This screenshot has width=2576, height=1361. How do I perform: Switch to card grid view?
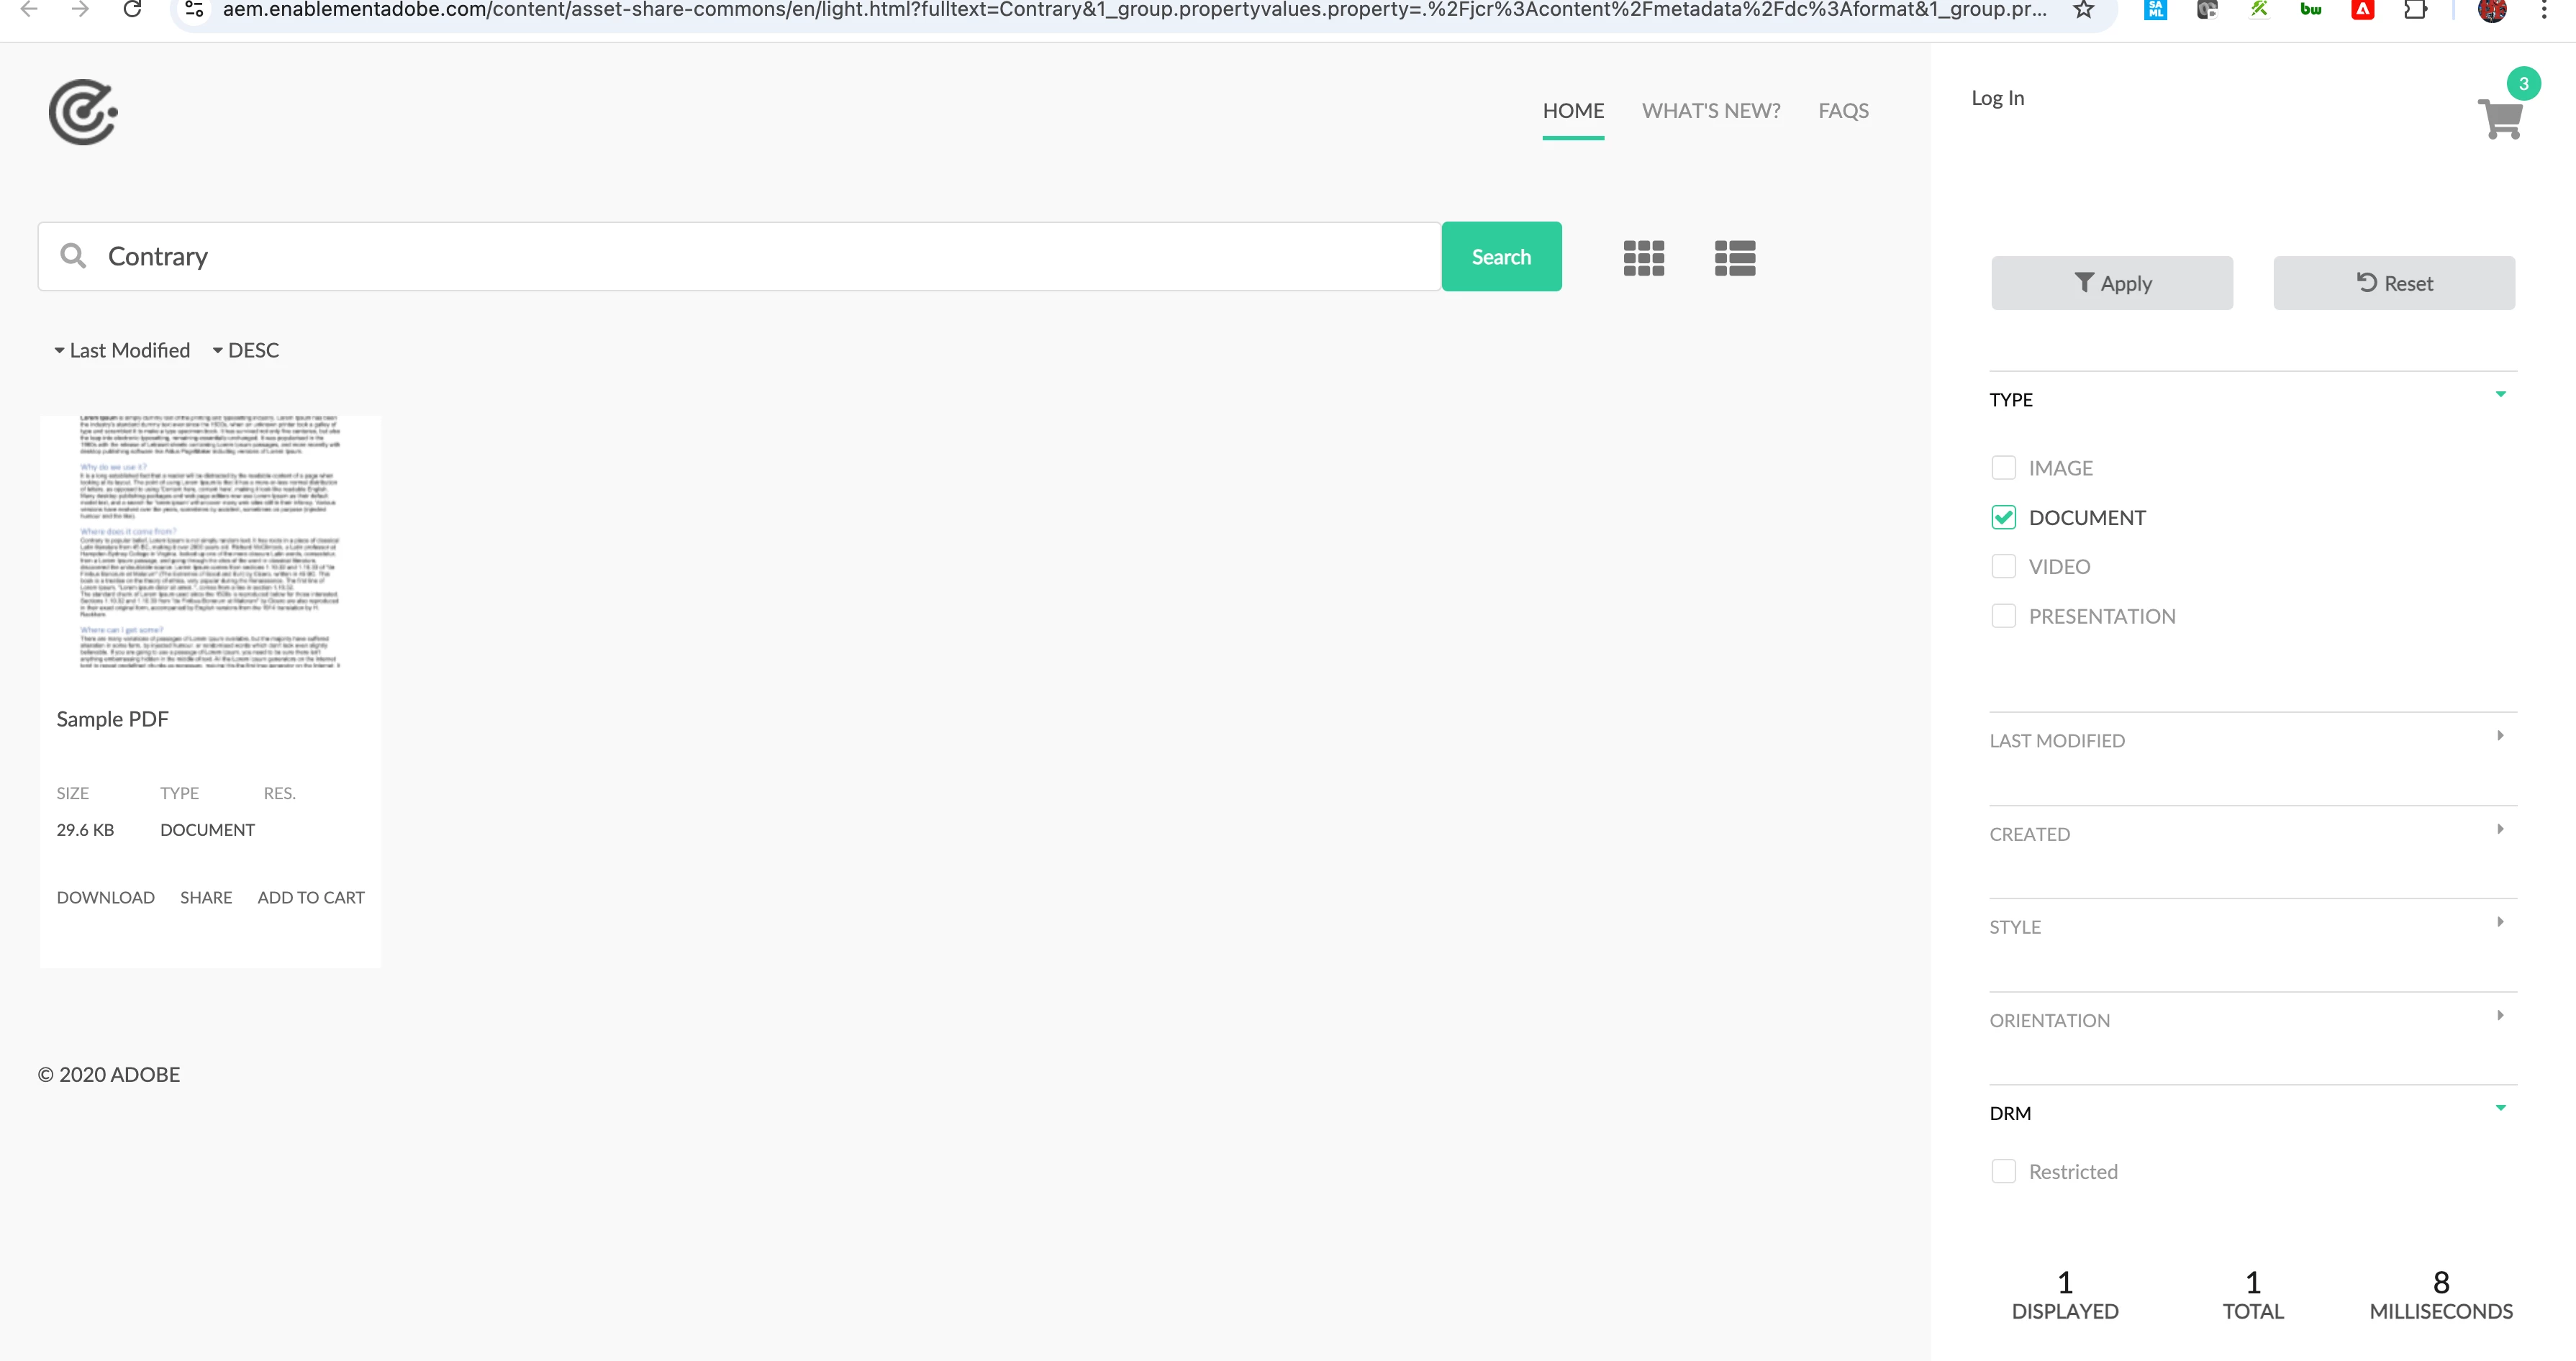tap(1643, 258)
